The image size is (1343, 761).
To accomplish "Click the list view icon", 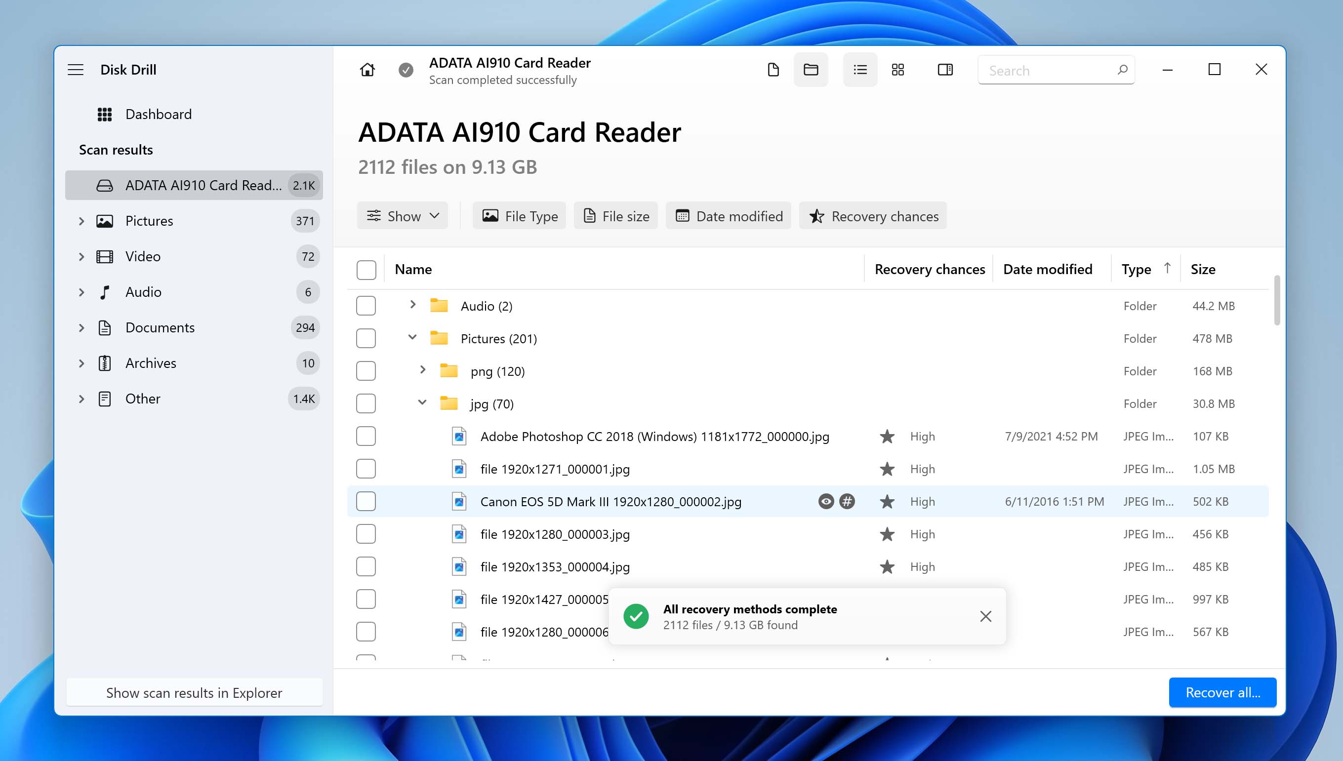I will click(859, 70).
